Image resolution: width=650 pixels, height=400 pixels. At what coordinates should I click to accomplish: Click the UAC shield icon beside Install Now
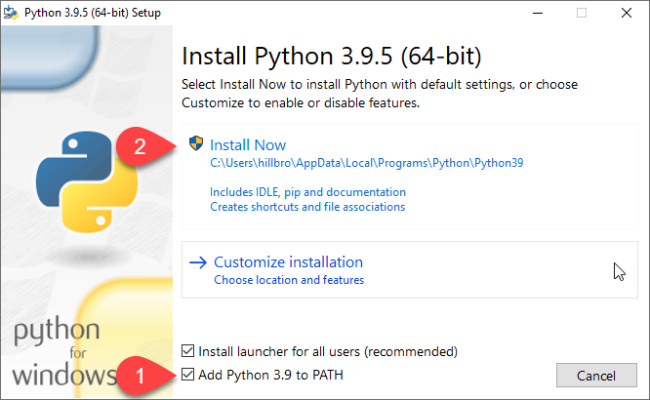click(x=196, y=144)
